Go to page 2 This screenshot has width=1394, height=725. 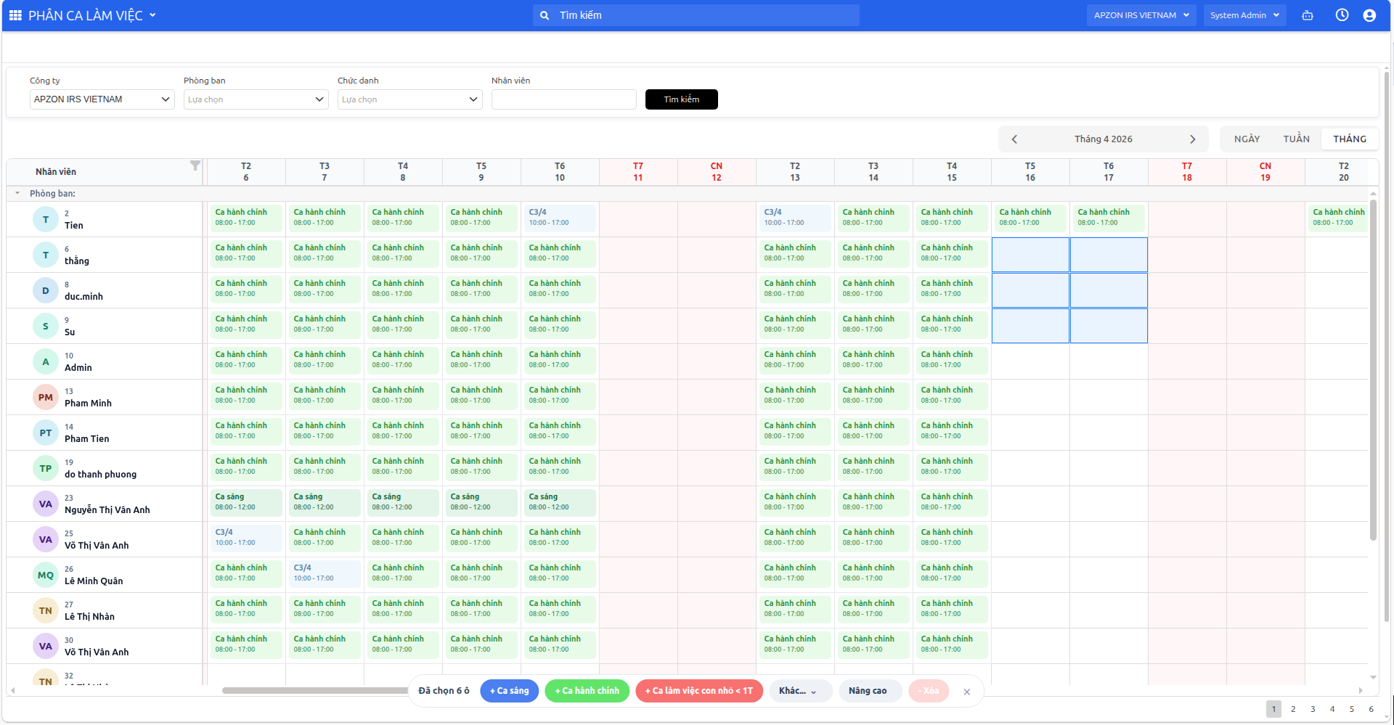click(x=1293, y=709)
